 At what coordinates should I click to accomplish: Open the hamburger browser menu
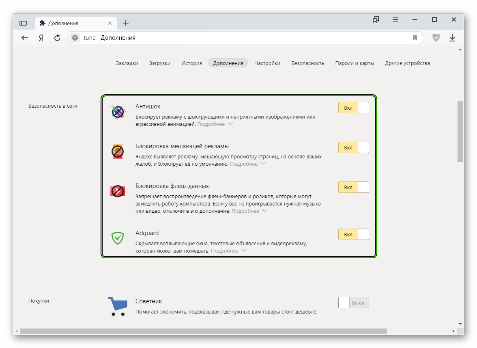[x=395, y=19]
